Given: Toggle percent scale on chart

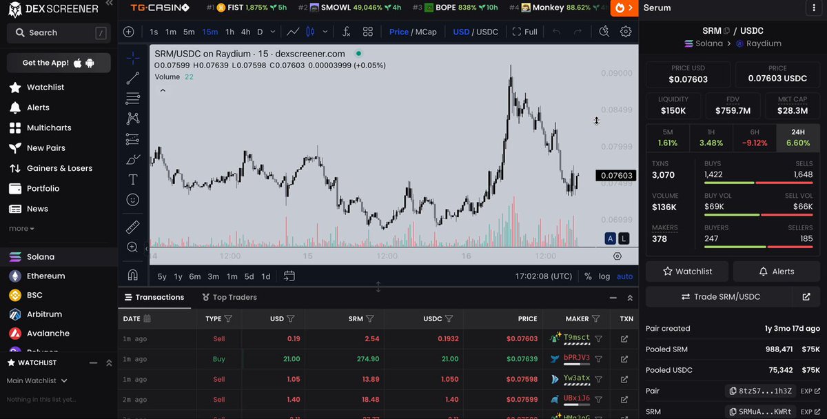Looking at the screenshot, I should click(x=588, y=276).
